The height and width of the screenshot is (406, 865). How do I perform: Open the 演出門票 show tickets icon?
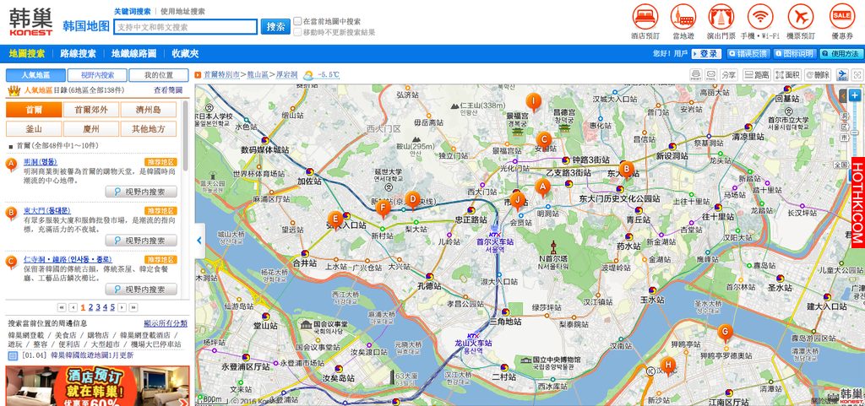pos(721,17)
